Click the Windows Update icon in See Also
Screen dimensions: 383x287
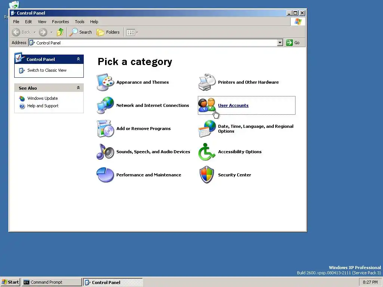click(22, 98)
